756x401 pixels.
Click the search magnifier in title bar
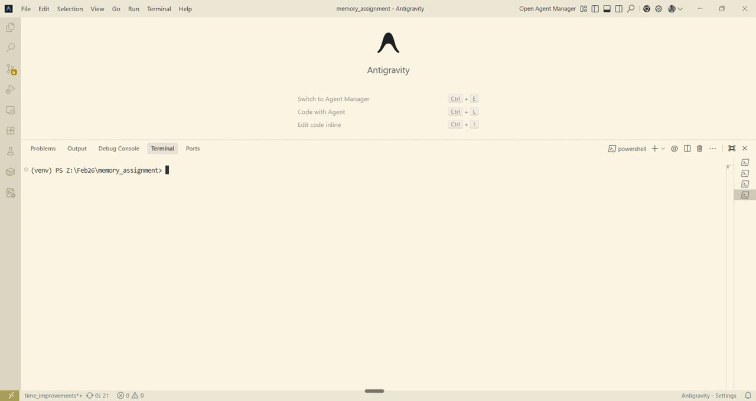click(x=631, y=9)
